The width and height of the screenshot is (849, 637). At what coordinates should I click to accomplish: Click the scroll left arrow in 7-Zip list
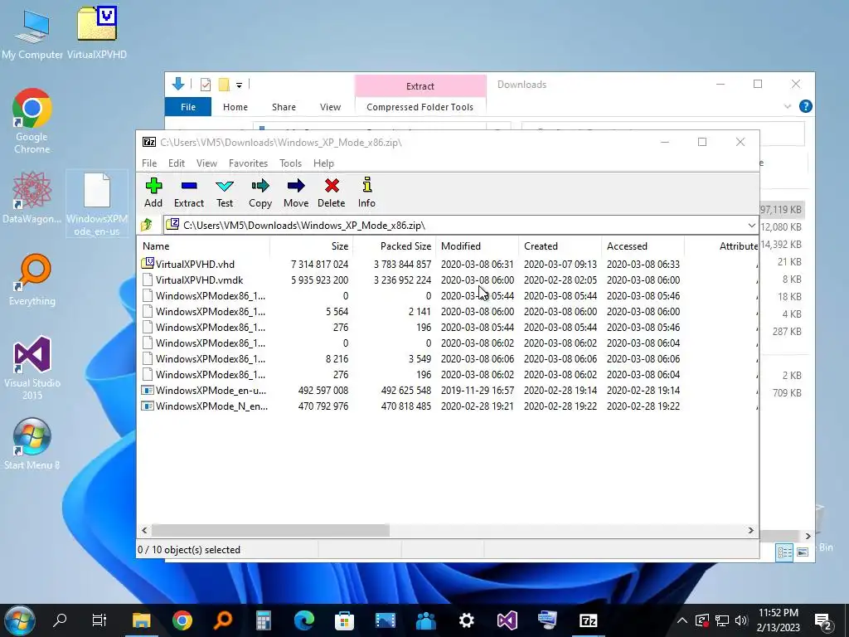click(144, 530)
